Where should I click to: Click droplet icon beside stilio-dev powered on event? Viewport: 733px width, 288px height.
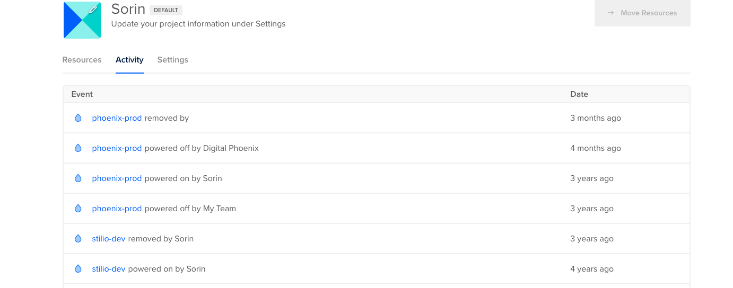(x=78, y=269)
